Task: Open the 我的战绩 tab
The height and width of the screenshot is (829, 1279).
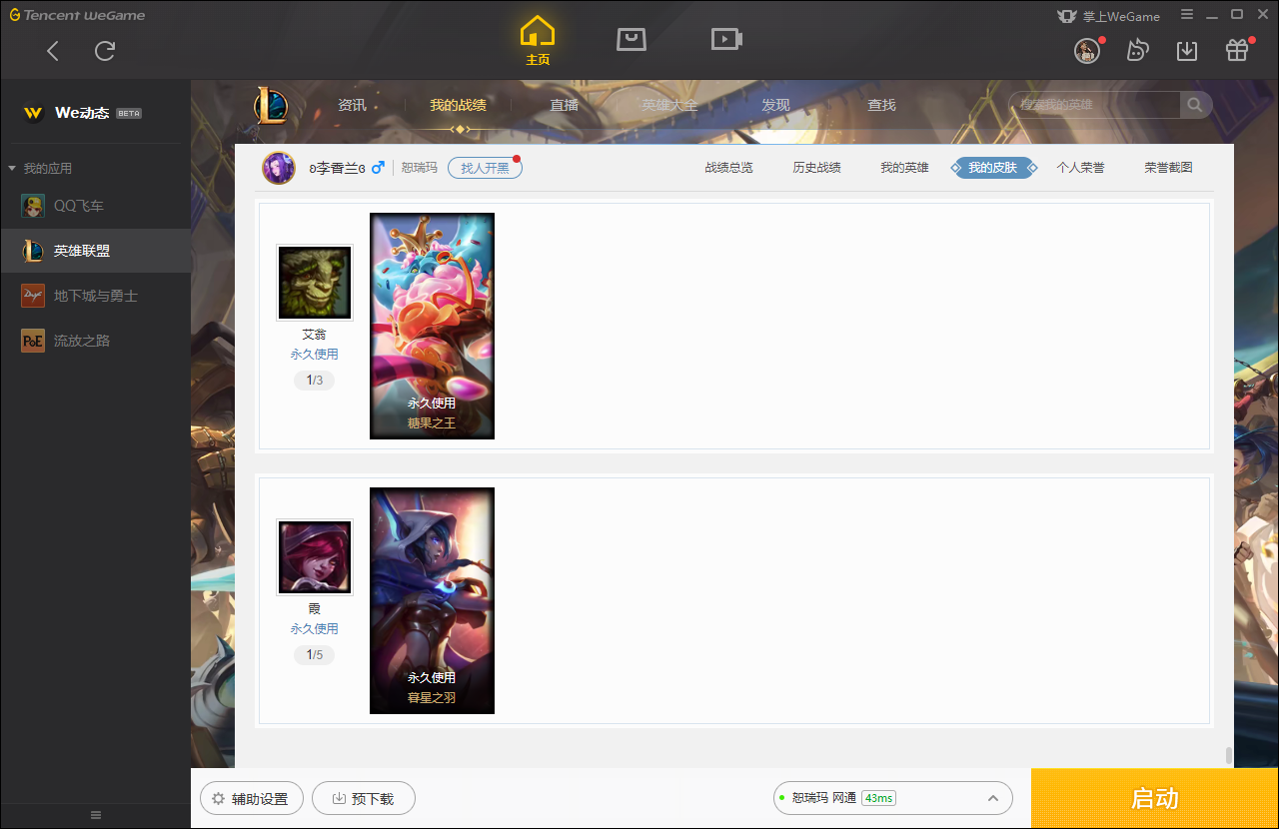Action: coord(459,105)
